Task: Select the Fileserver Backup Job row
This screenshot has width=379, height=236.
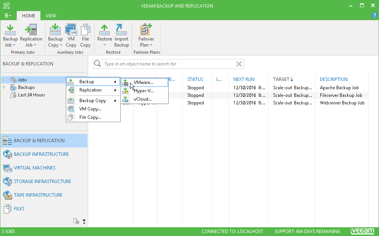Action: pyautogui.click(x=268, y=95)
